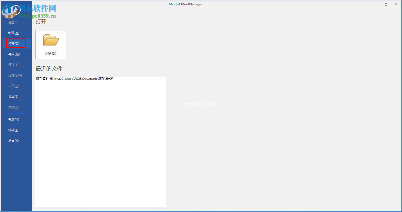Screen dimensions: 402x212
Task: Open the 导入(M) menu item
Action: [x=14, y=54]
